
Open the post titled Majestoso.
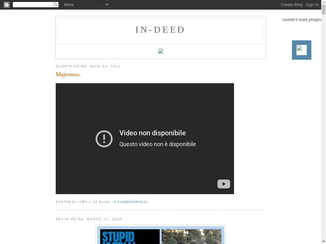pos(68,74)
